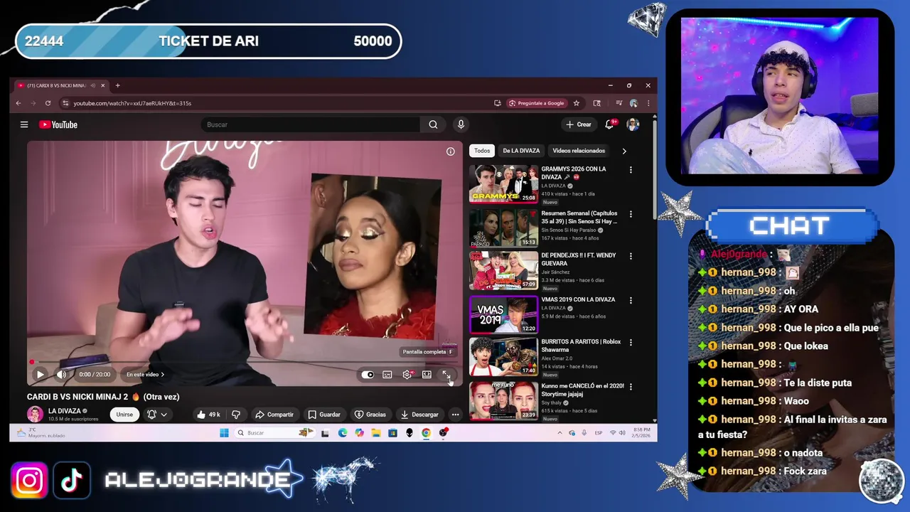Mute the video volume

pyautogui.click(x=62, y=374)
